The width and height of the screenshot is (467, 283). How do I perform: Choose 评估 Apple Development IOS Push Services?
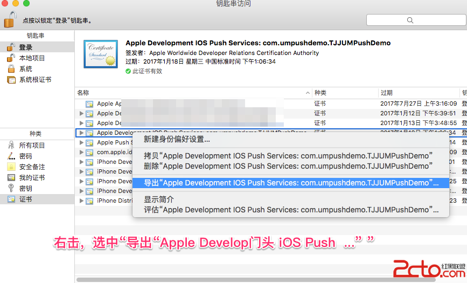coord(291,210)
